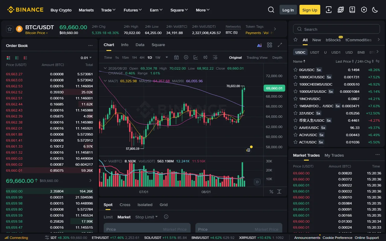
Task: Switch to the chart Info tab
Action: (x=125, y=45)
